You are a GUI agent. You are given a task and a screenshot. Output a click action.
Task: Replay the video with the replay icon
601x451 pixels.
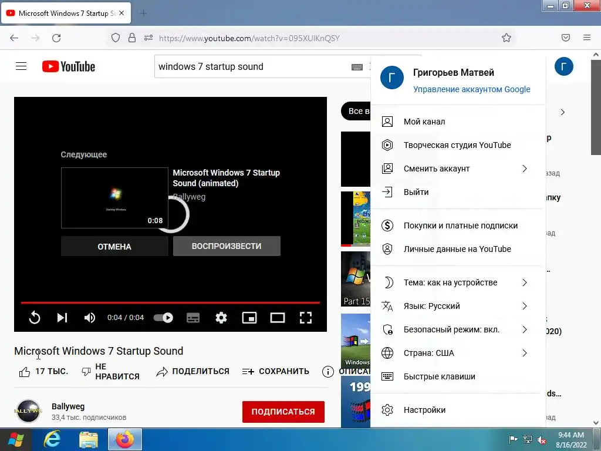pyautogui.click(x=35, y=318)
